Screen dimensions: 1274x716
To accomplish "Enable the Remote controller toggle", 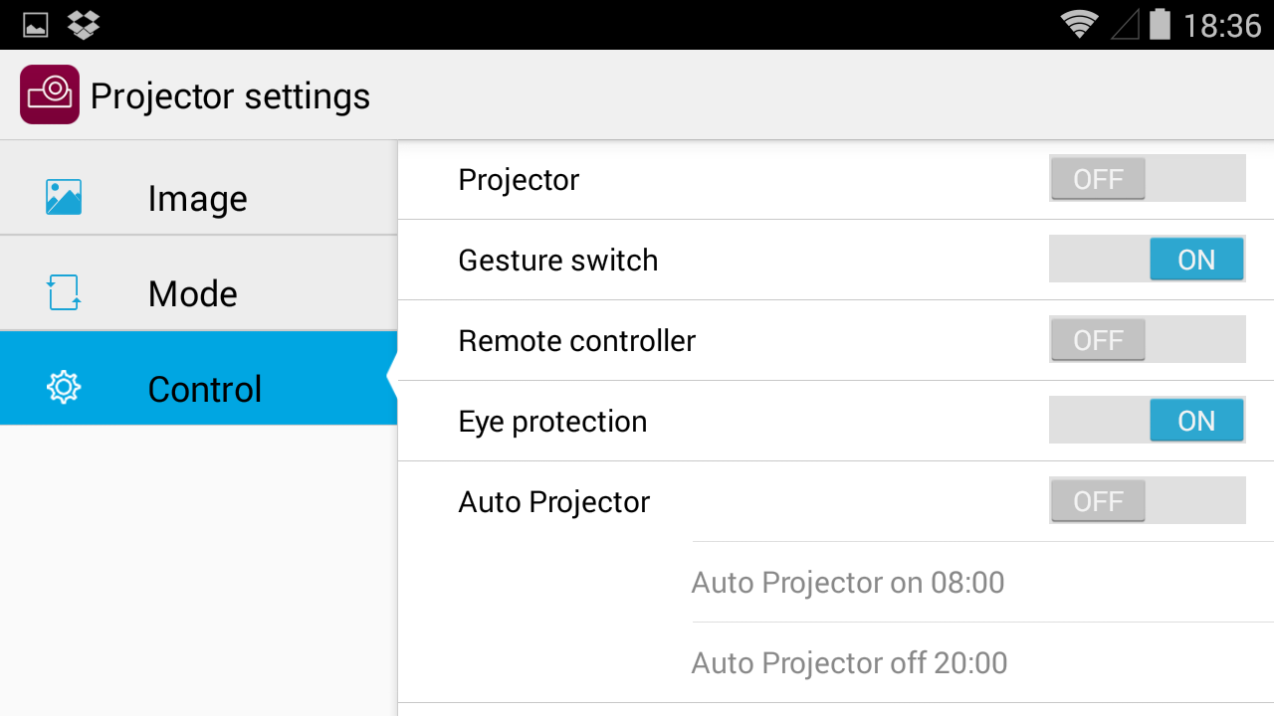I will pyautogui.click(x=1148, y=340).
